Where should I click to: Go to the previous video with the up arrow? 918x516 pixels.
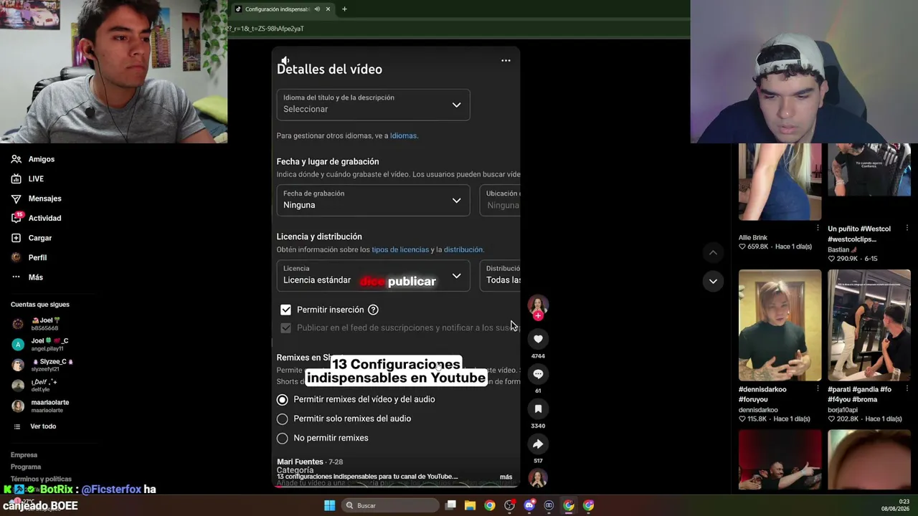(713, 252)
